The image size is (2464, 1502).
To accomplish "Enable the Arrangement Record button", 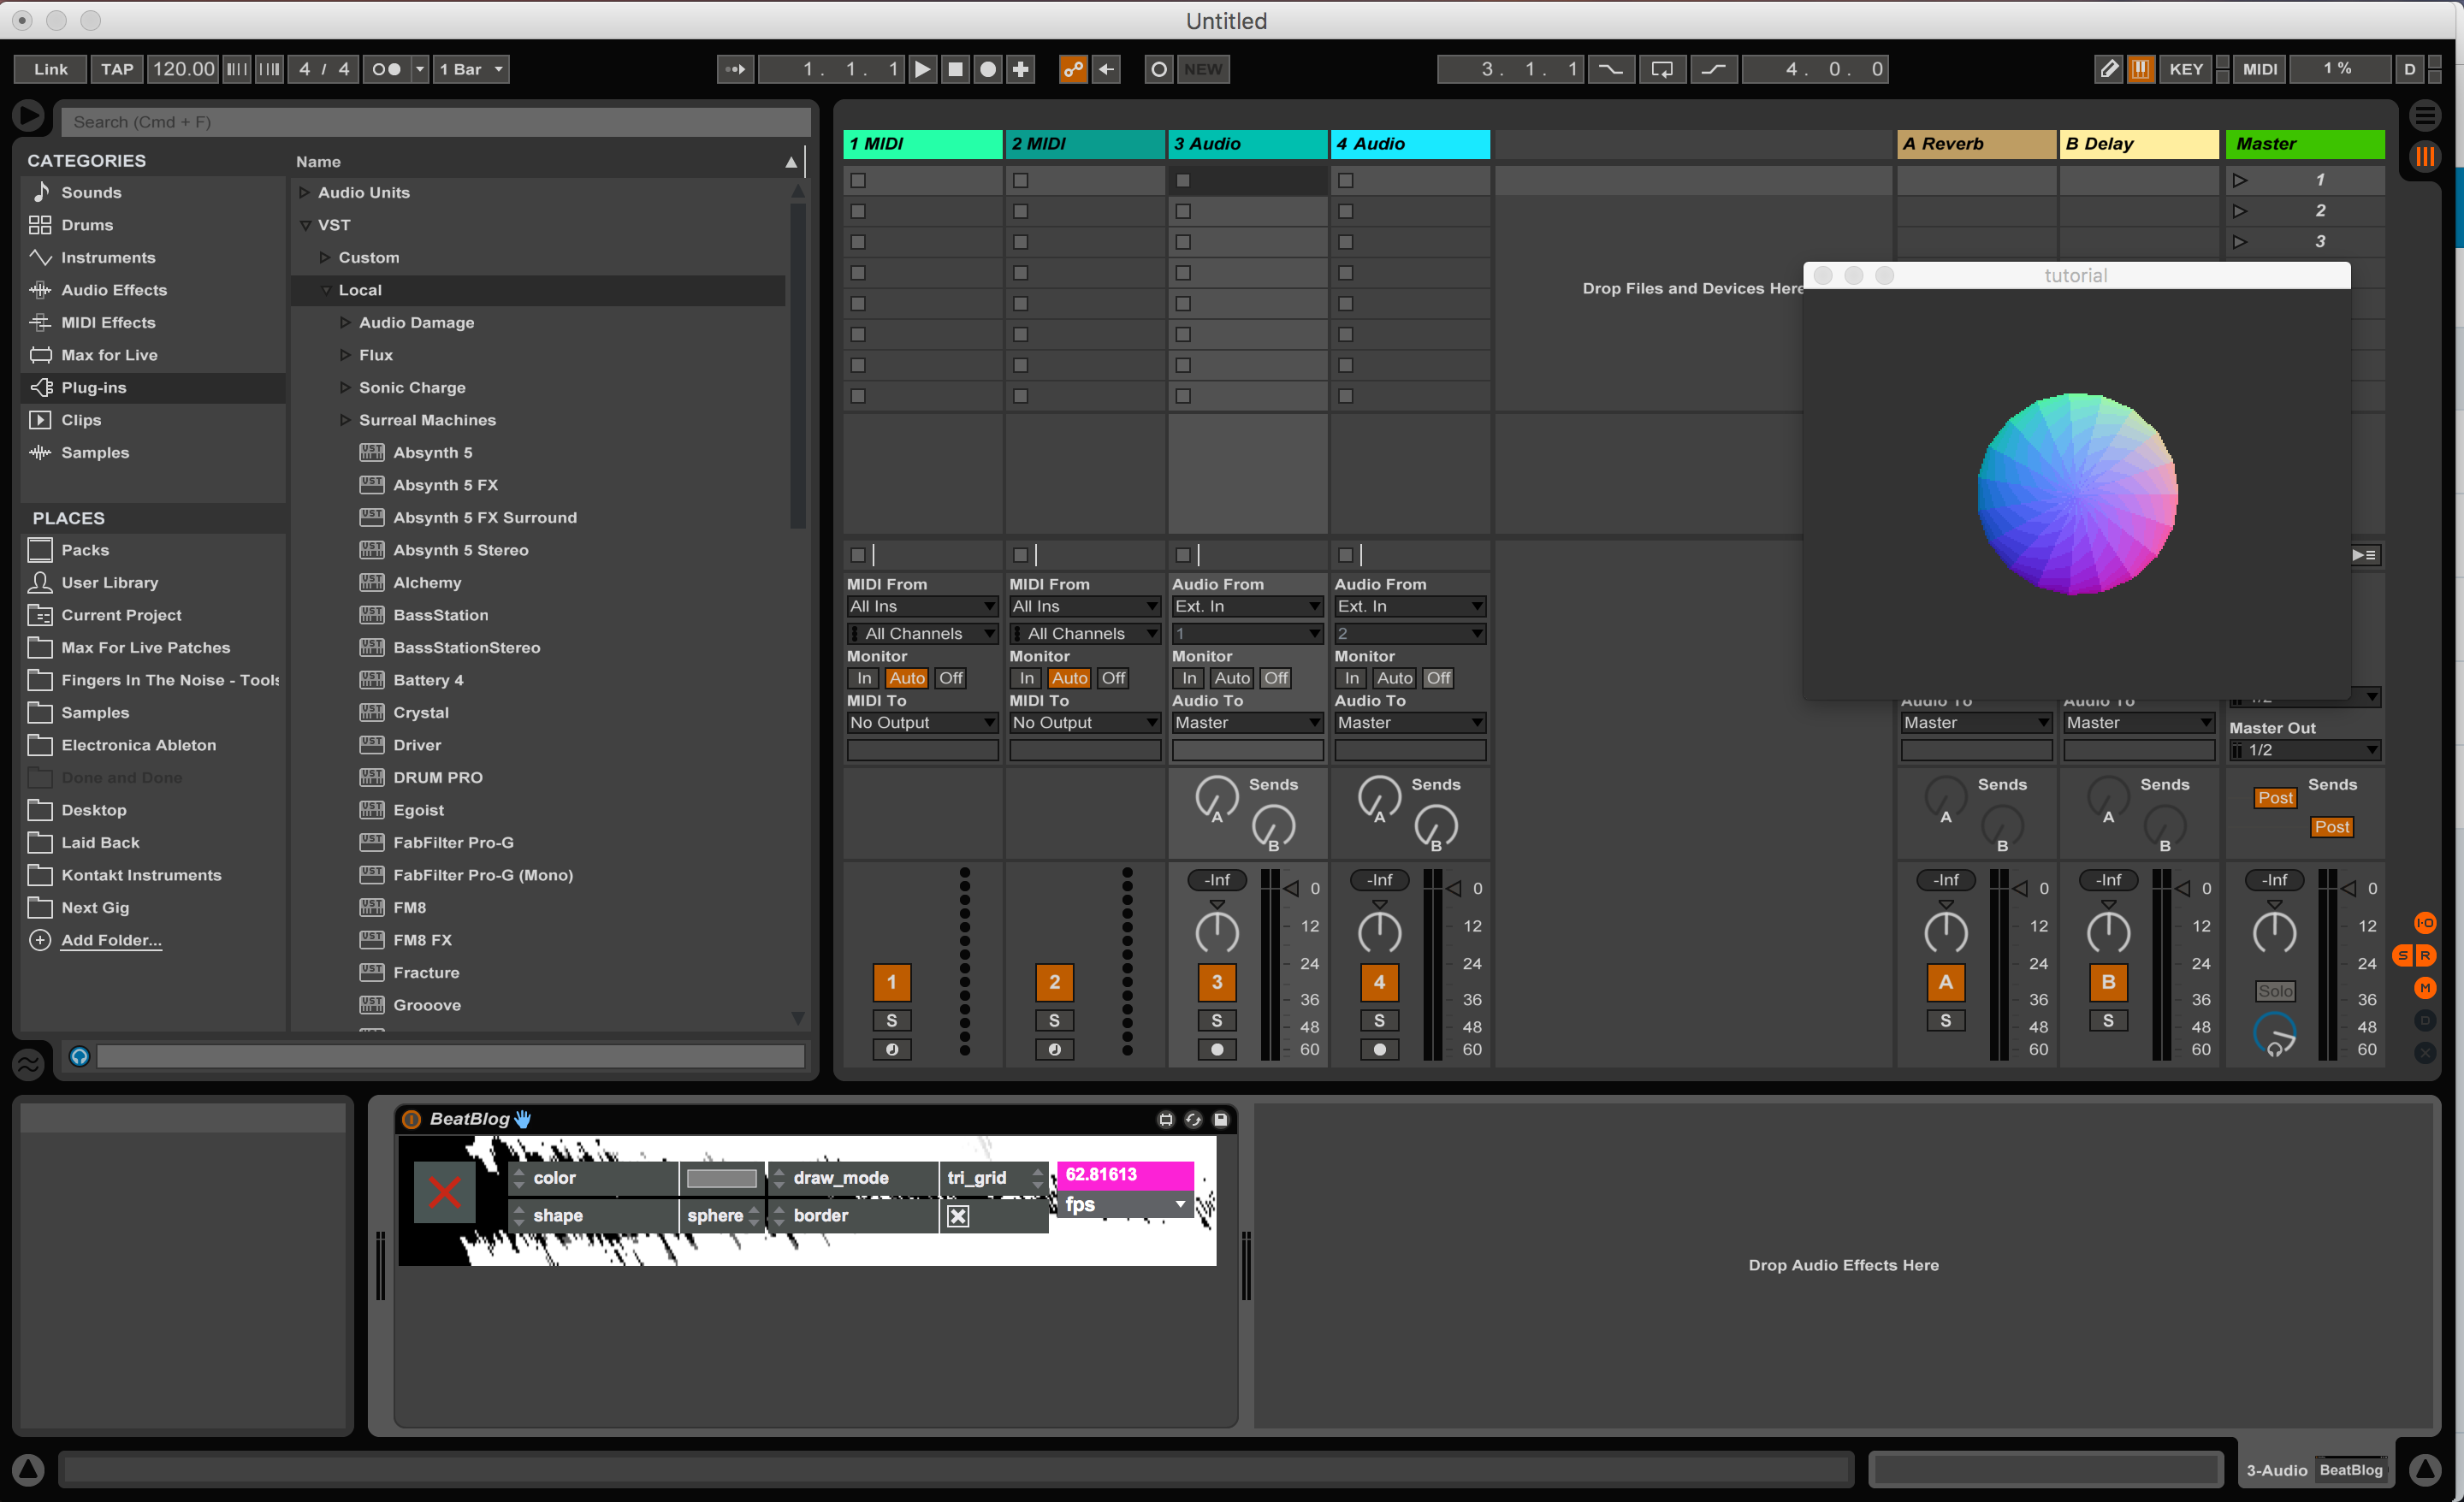I will 988,69.
